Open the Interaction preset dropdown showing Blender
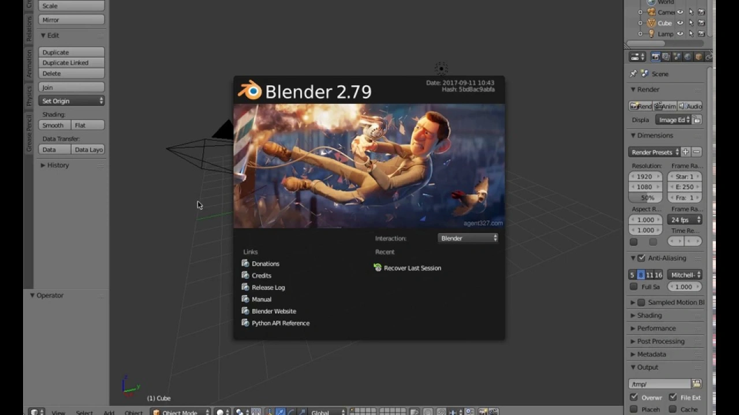Screen dimensions: 739x415 tap(468, 238)
